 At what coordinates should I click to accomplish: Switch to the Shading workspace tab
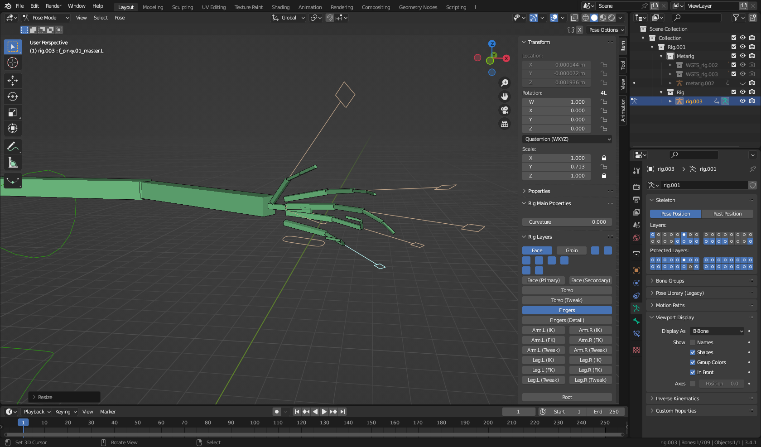click(280, 7)
